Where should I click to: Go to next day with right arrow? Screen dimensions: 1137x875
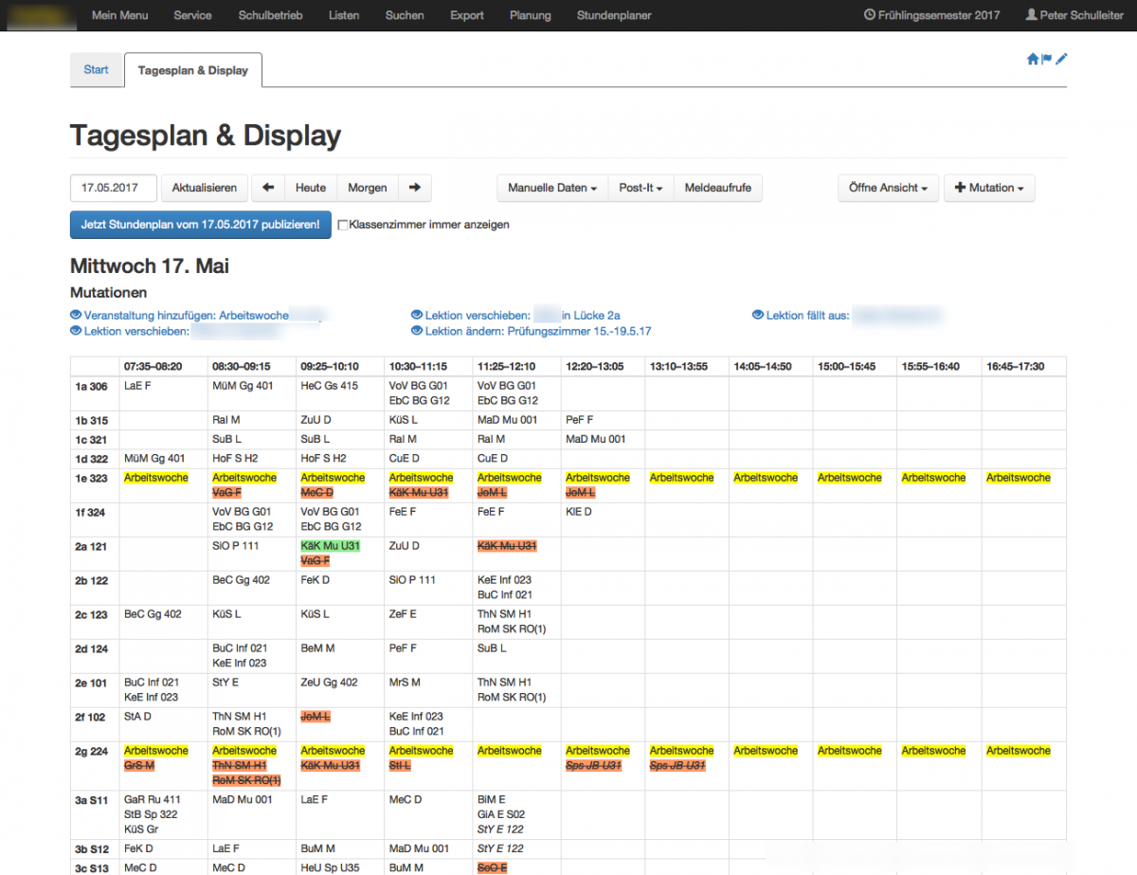coord(414,188)
